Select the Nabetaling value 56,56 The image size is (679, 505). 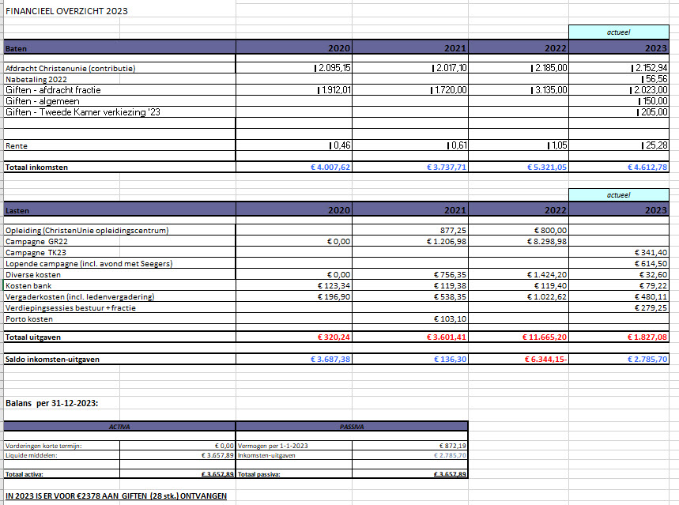[654, 79]
